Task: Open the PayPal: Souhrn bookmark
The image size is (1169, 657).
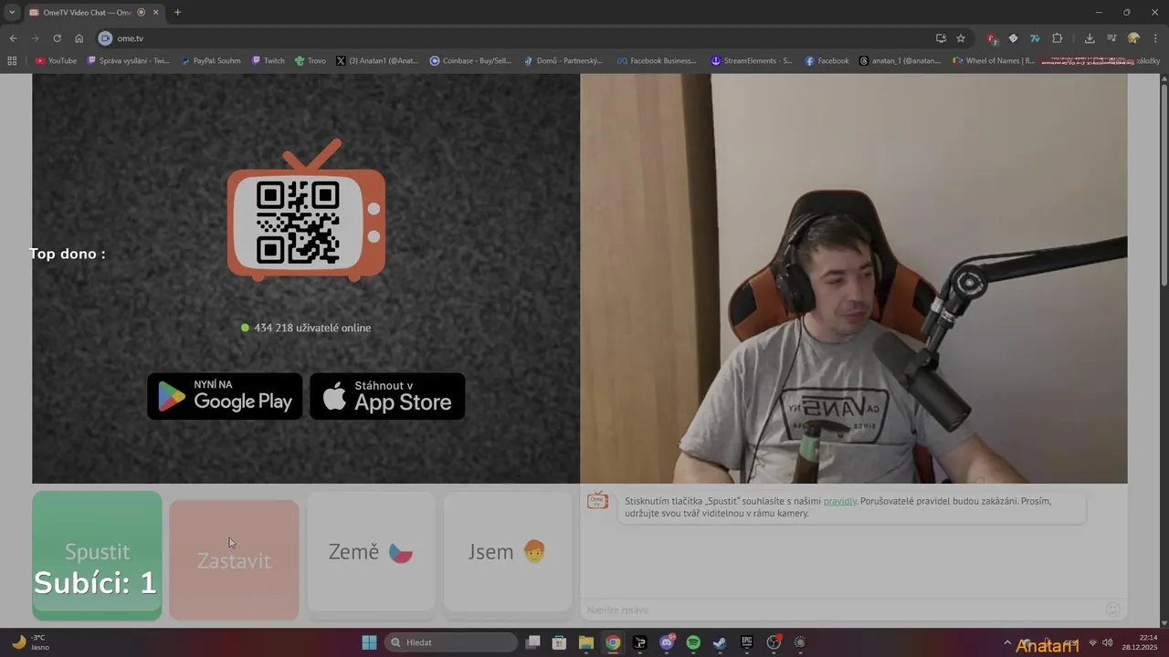Action: 210,61
